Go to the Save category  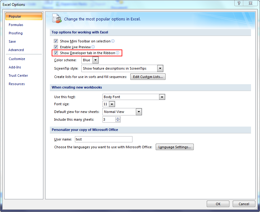12,41
